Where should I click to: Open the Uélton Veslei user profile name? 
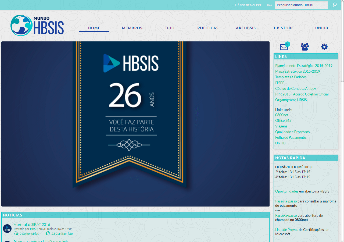pos(250,5)
